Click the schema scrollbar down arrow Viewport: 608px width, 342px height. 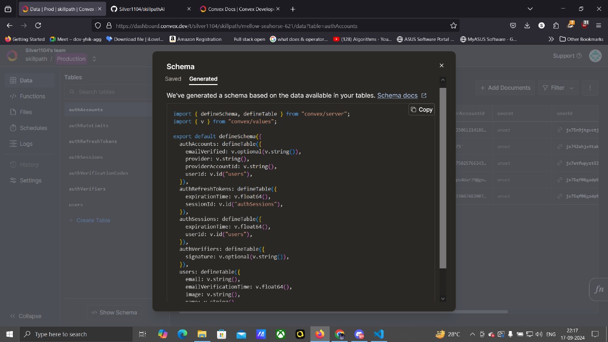tap(443, 298)
